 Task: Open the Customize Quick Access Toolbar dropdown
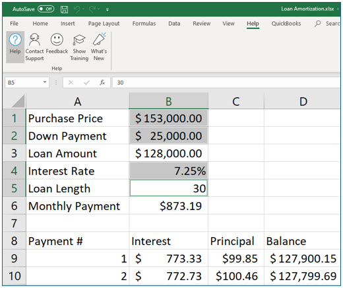point(108,9)
